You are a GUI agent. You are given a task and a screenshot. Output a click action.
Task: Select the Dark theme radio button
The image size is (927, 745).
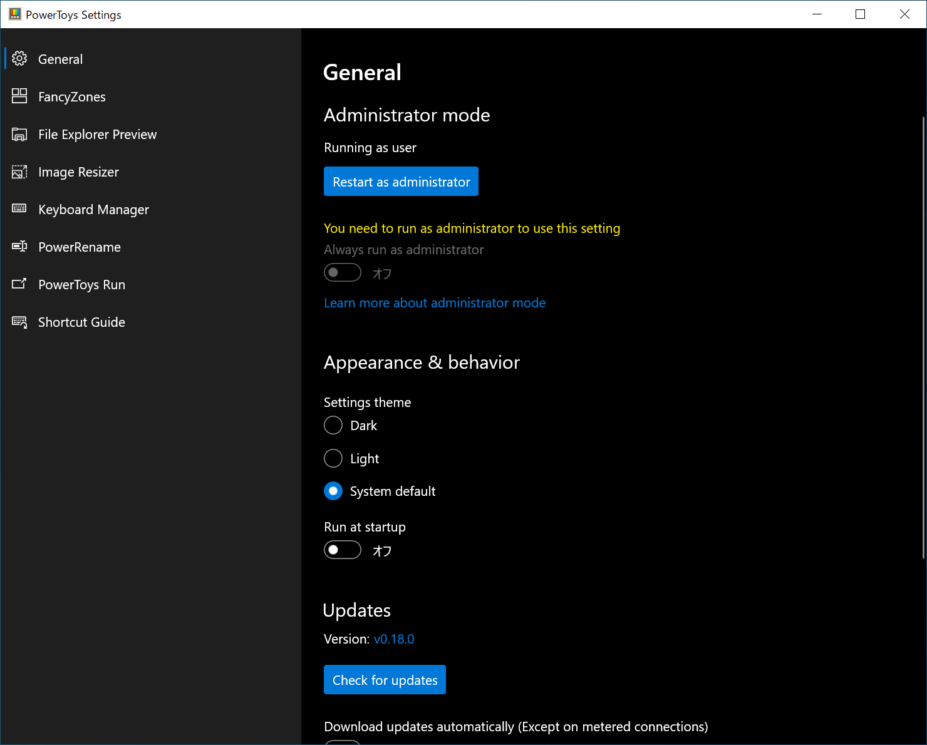333,425
